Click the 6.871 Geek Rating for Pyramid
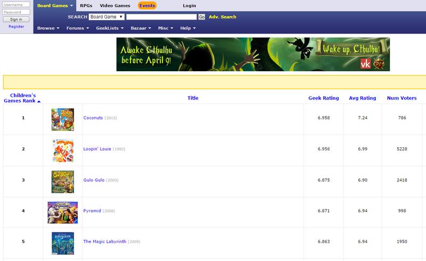 coord(324,211)
